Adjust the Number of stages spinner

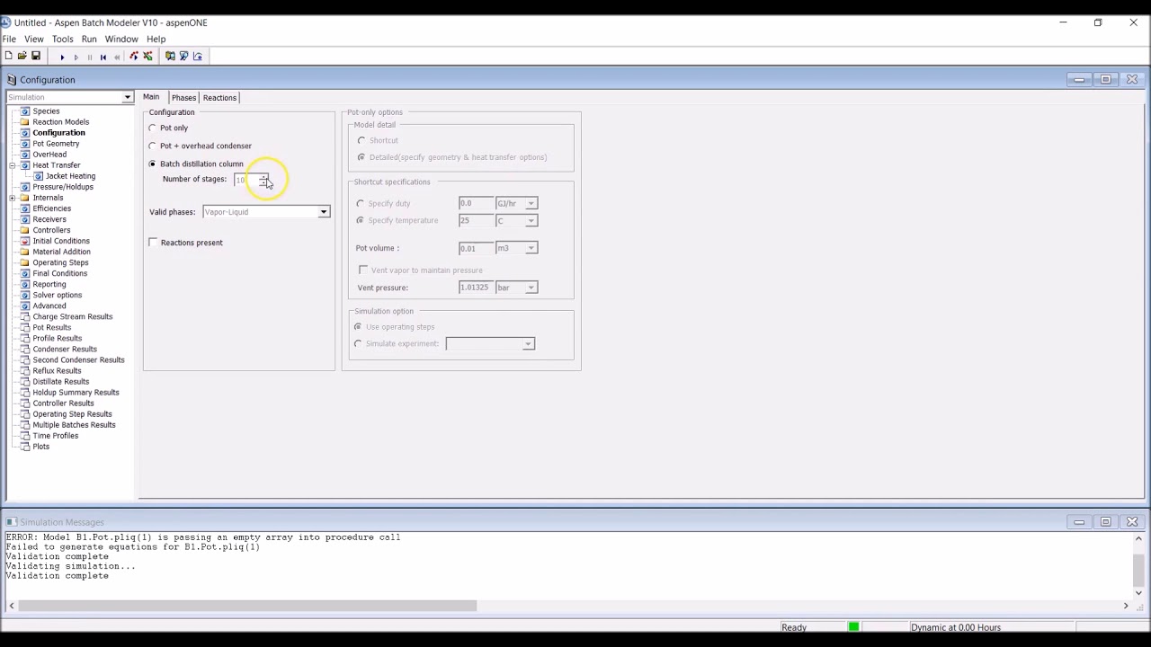263,180
